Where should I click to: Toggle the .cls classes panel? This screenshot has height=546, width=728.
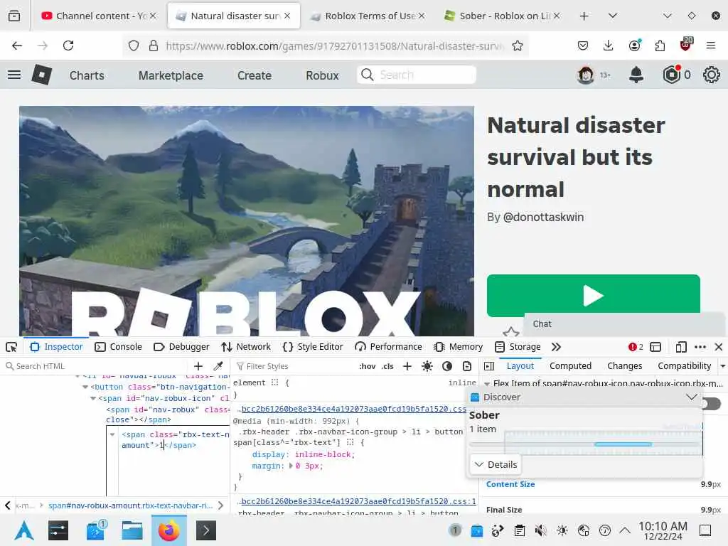387,366
